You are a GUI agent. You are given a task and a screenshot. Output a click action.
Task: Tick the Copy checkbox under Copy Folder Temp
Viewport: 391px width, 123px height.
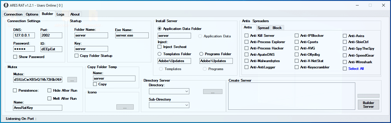(x=100, y=84)
